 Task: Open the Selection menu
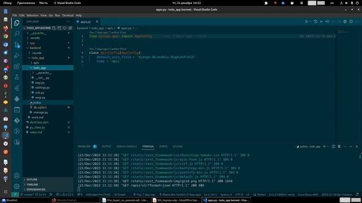click(32, 15)
